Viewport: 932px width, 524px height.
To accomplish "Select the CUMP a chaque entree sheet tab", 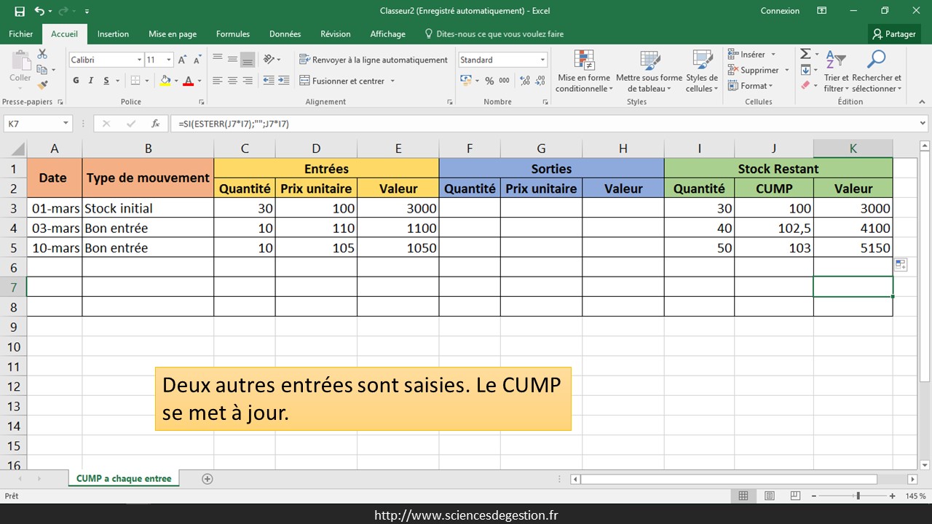I will (x=124, y=478).
